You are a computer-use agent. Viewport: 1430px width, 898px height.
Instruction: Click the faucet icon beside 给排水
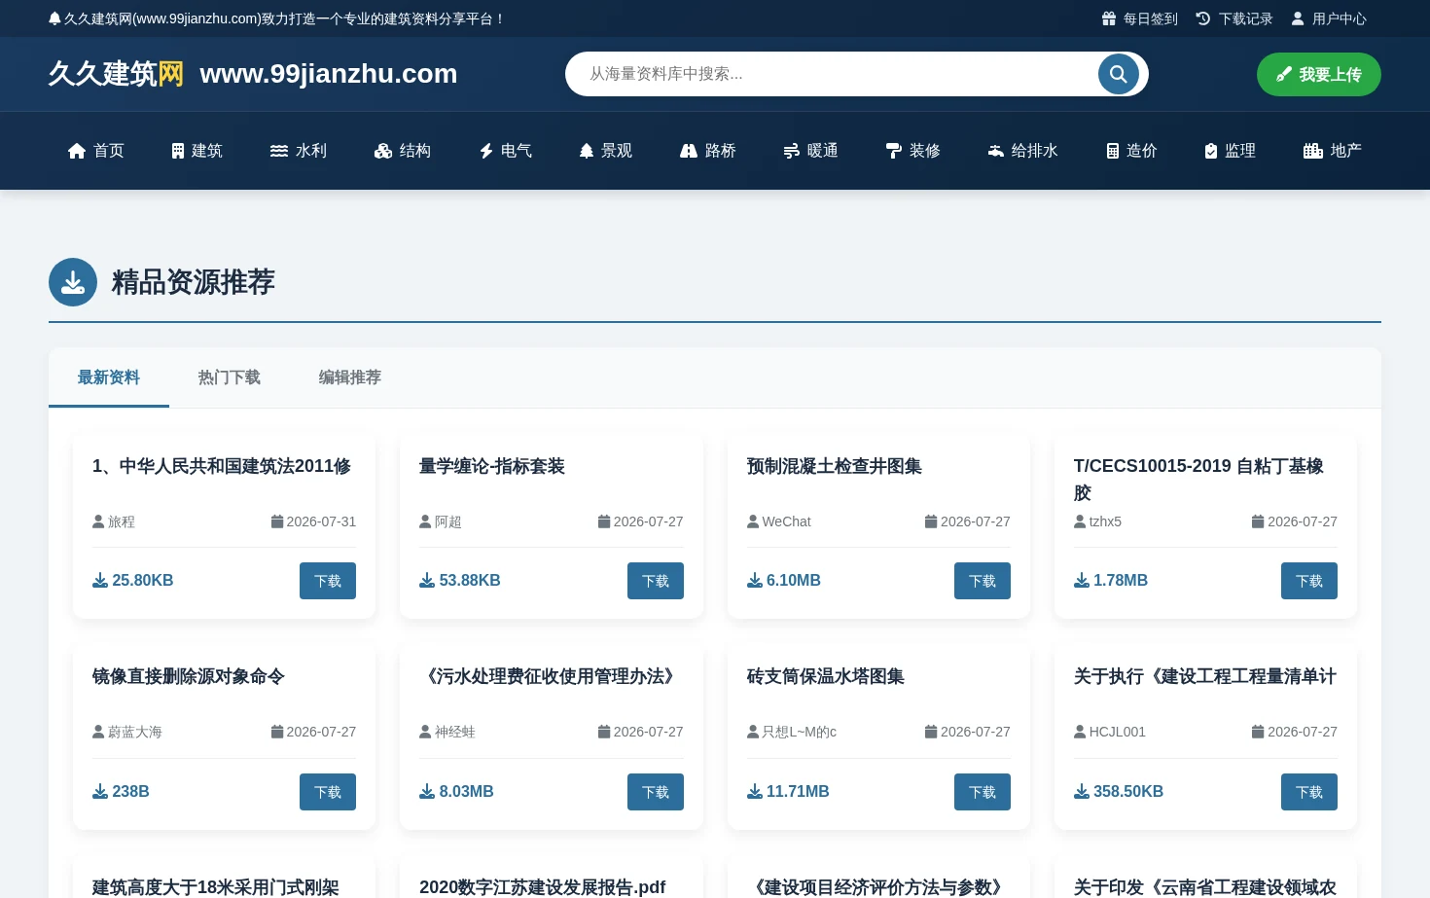[996, 151]
